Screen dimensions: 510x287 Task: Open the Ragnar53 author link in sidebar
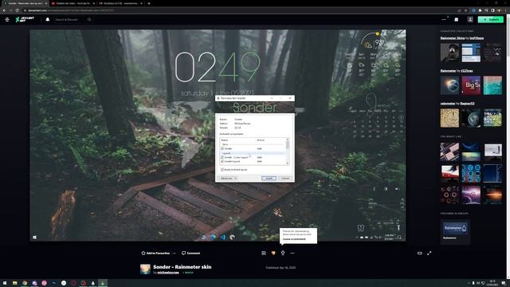click(x=467, y=104)
